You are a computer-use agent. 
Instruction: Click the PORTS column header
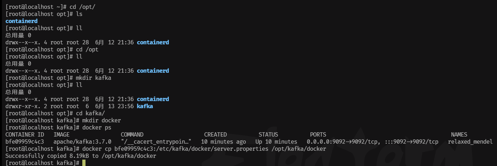(x=318, y=134)
